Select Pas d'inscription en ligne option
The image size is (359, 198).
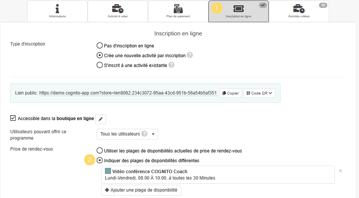click(x=100, y=46)
